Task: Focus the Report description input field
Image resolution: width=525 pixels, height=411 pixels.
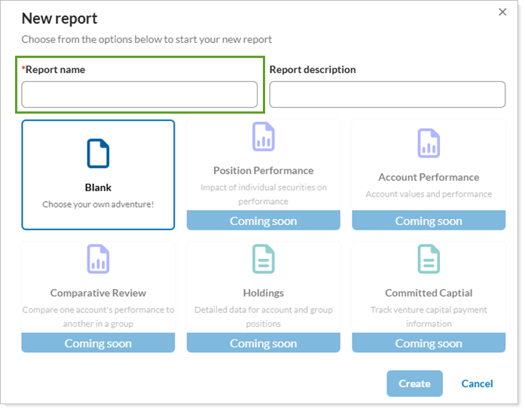Action: [x=387, y=94]
